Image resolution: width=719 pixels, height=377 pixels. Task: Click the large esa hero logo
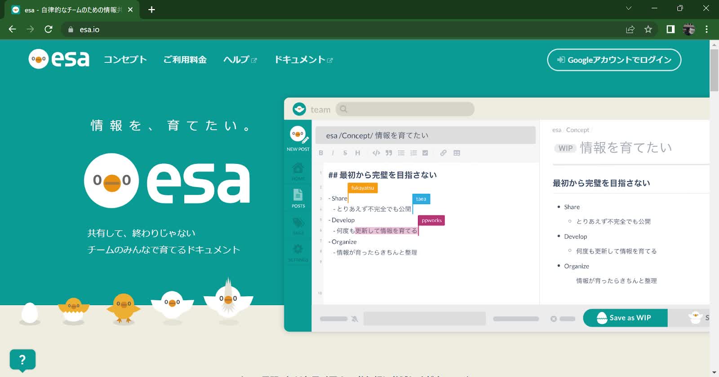(x=167, y=180)
